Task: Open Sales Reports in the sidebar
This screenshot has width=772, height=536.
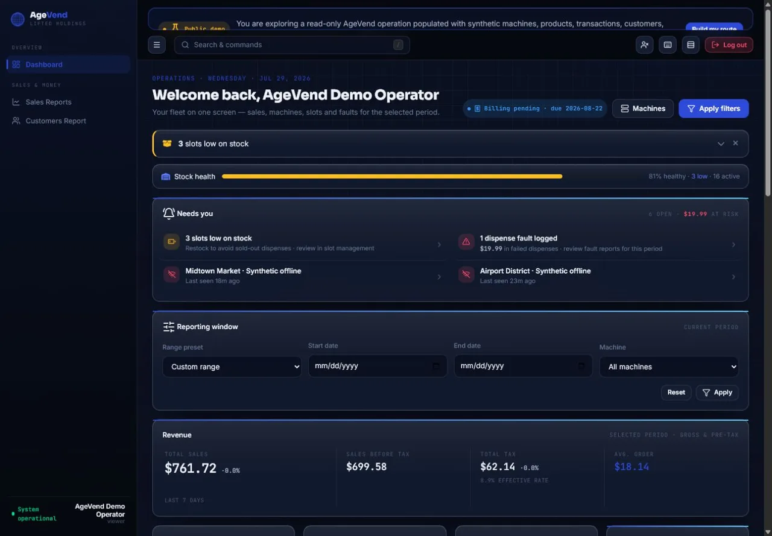Action: (x=68, y=102)
